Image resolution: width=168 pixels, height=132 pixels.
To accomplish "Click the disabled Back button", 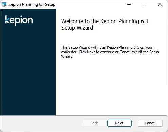I will click(94, 123).
